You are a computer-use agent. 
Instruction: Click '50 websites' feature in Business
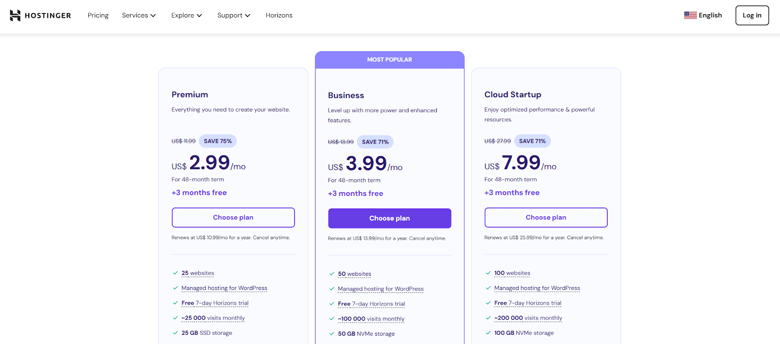point(354,274)
